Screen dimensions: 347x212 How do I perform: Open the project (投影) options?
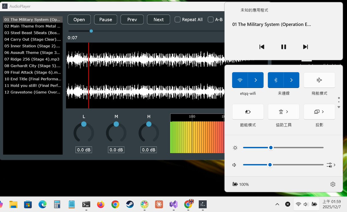[x=319, y=112]
